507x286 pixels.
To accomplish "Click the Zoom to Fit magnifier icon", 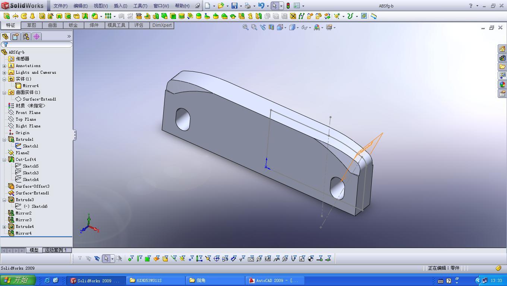I will [x=245, y=27].
